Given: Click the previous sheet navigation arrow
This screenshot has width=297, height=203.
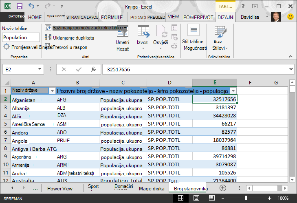Looking at the screenshot, I should click(12, 188).
